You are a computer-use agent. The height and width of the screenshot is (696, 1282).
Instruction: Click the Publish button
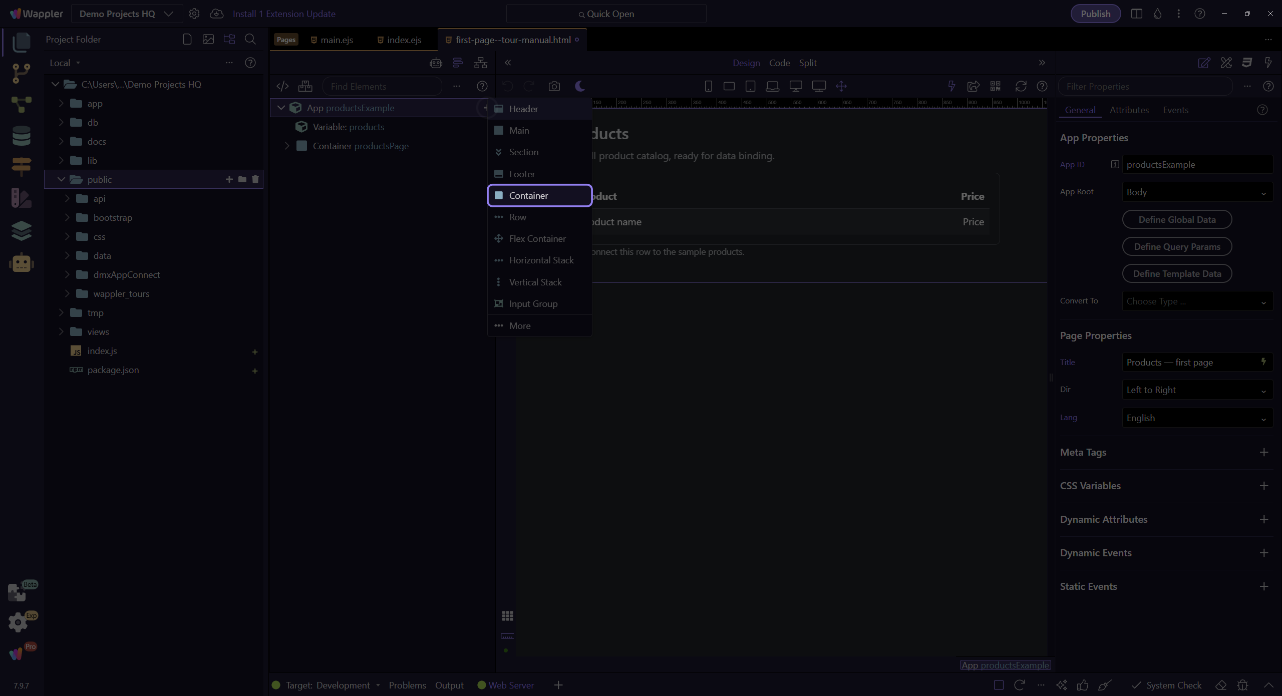[1095, 14]
